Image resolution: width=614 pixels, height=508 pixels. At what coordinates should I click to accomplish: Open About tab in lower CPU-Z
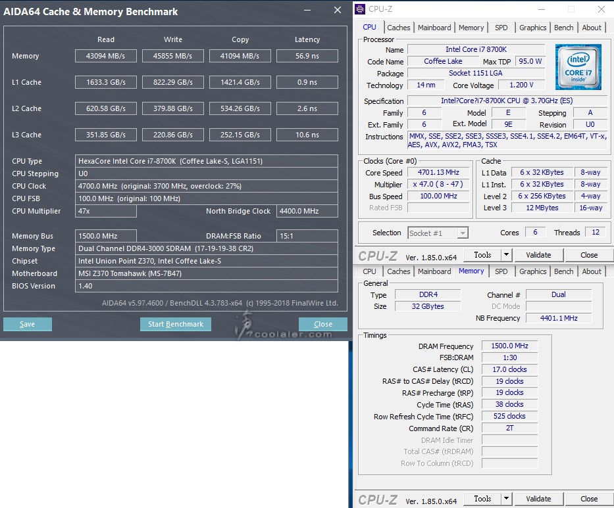592,271
